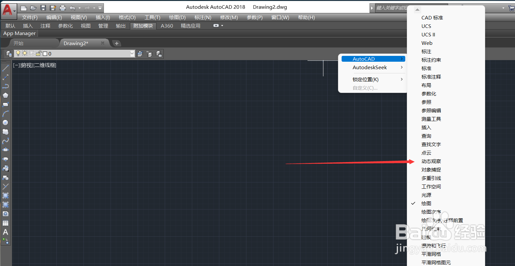Select the Hatch tool

point(6,196)
